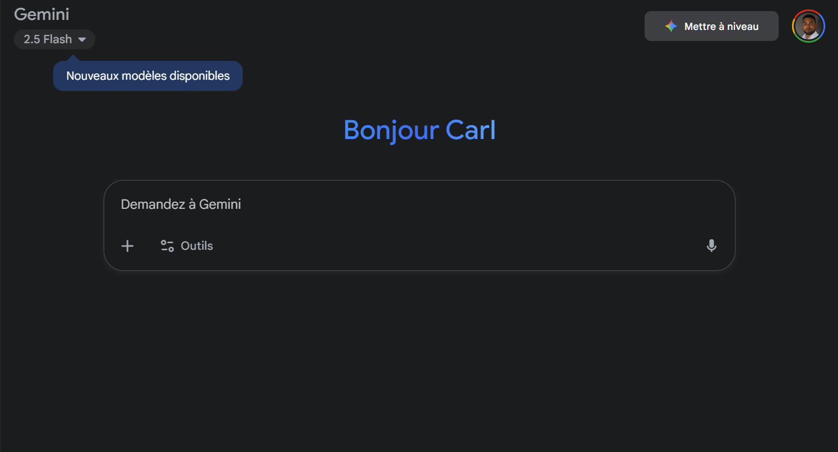This screenshot has width=838, height=452.
Task: Click the Outils sliders icon
Action: pyautogui.click(x=167, y=246)
